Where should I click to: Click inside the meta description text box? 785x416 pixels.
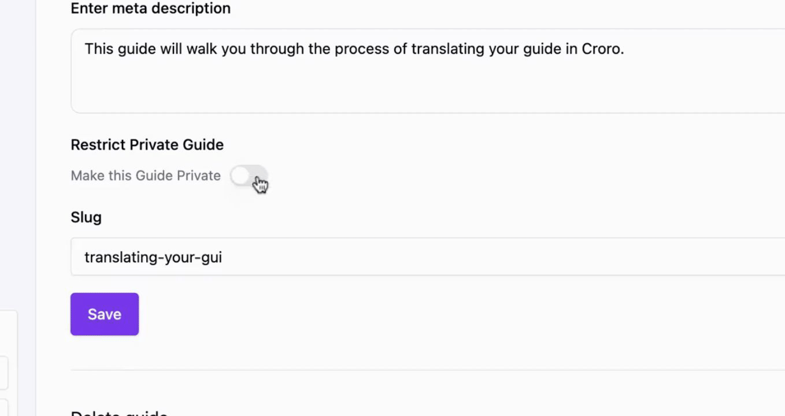(x=428, y=70)
